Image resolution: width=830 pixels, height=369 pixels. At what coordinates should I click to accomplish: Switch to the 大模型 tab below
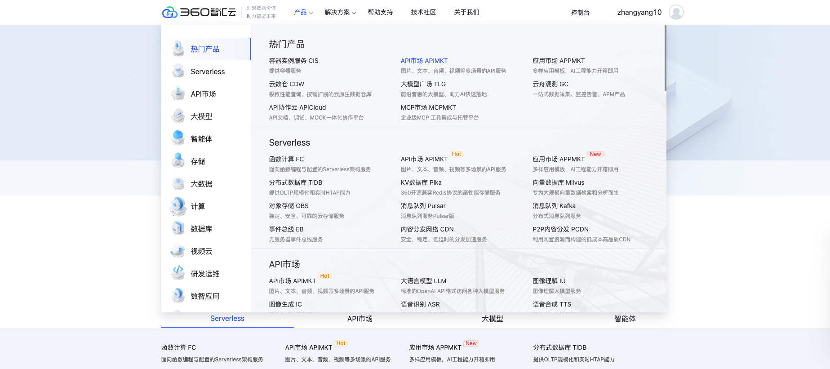(493, 319)
